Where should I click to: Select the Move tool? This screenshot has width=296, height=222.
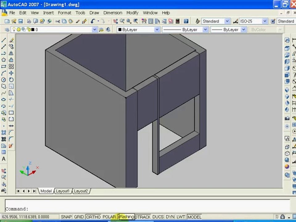(11, 73)
